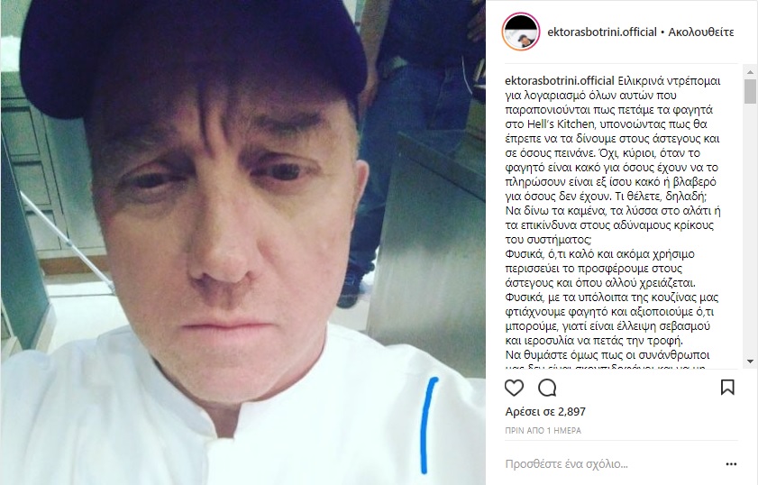
Task: Click ektorasbotrini.official username in the caption
Action: (x=560, y=81)
